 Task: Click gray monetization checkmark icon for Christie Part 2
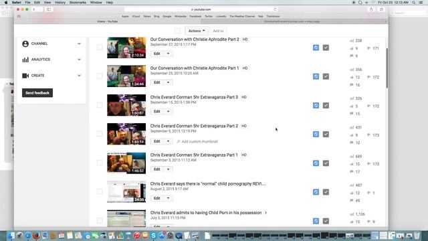point(326,48)
